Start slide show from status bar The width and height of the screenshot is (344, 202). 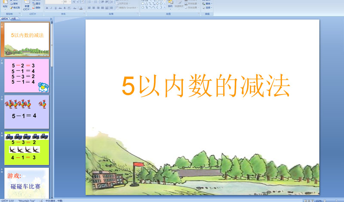(x=313, y=201)
